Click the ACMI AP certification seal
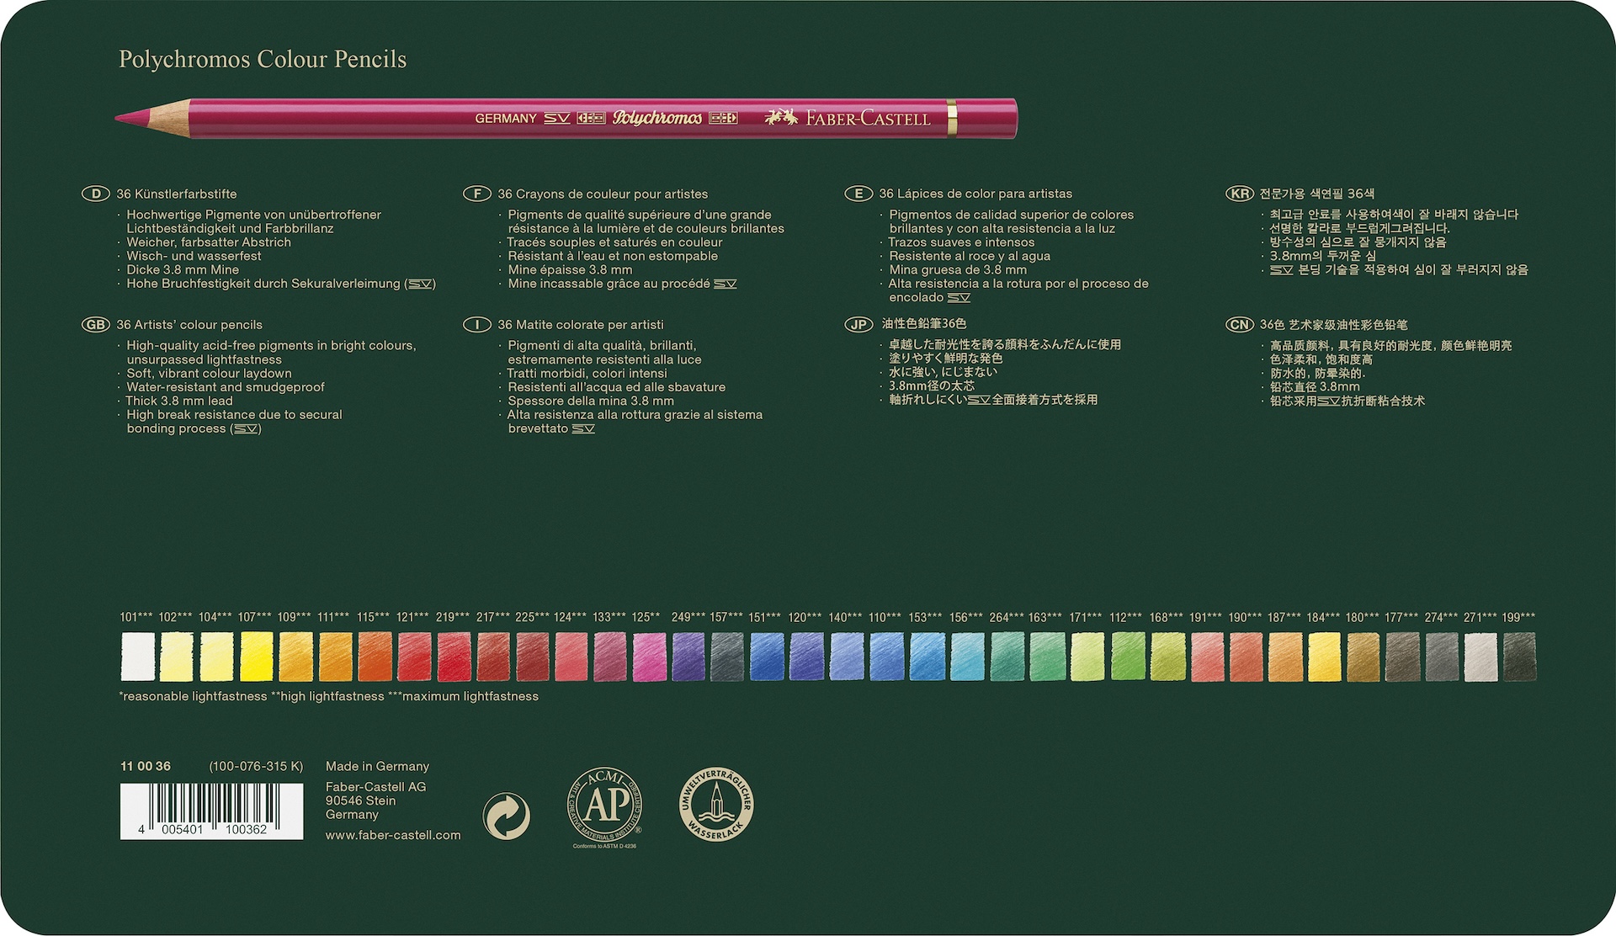1616x936 pixels. pos(604,806)
